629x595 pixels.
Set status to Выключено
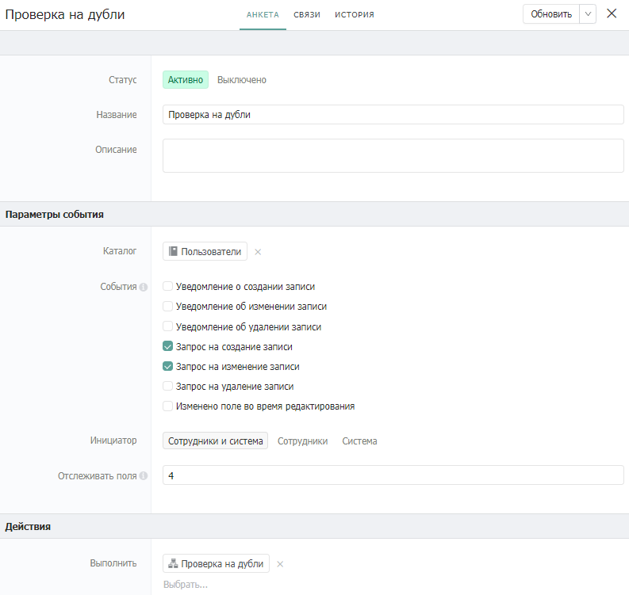coord(242,80)
